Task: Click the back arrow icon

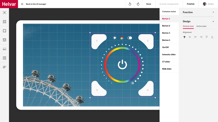Action: pyautogui.click(x=22, y=4)
